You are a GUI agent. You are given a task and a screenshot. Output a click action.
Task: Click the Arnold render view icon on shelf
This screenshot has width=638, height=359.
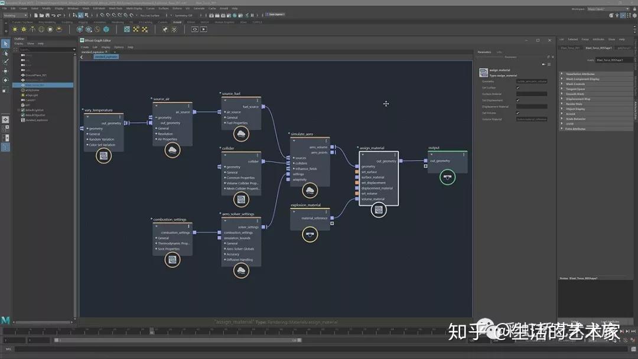(194, 29)
